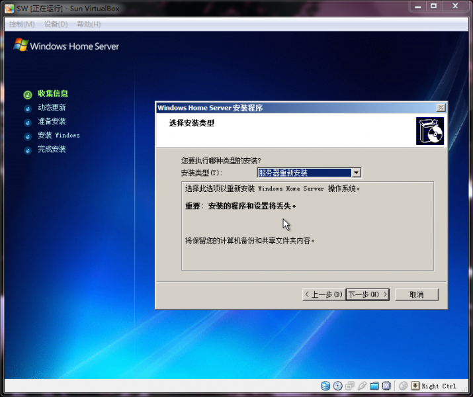473x397 pixels.
Task: Click the 动态更新 step label
Action: (52, 107)
